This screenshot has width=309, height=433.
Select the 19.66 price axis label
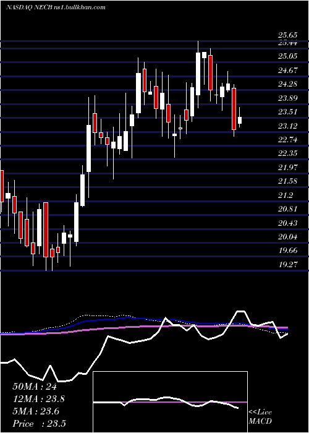tap(288, 251)
